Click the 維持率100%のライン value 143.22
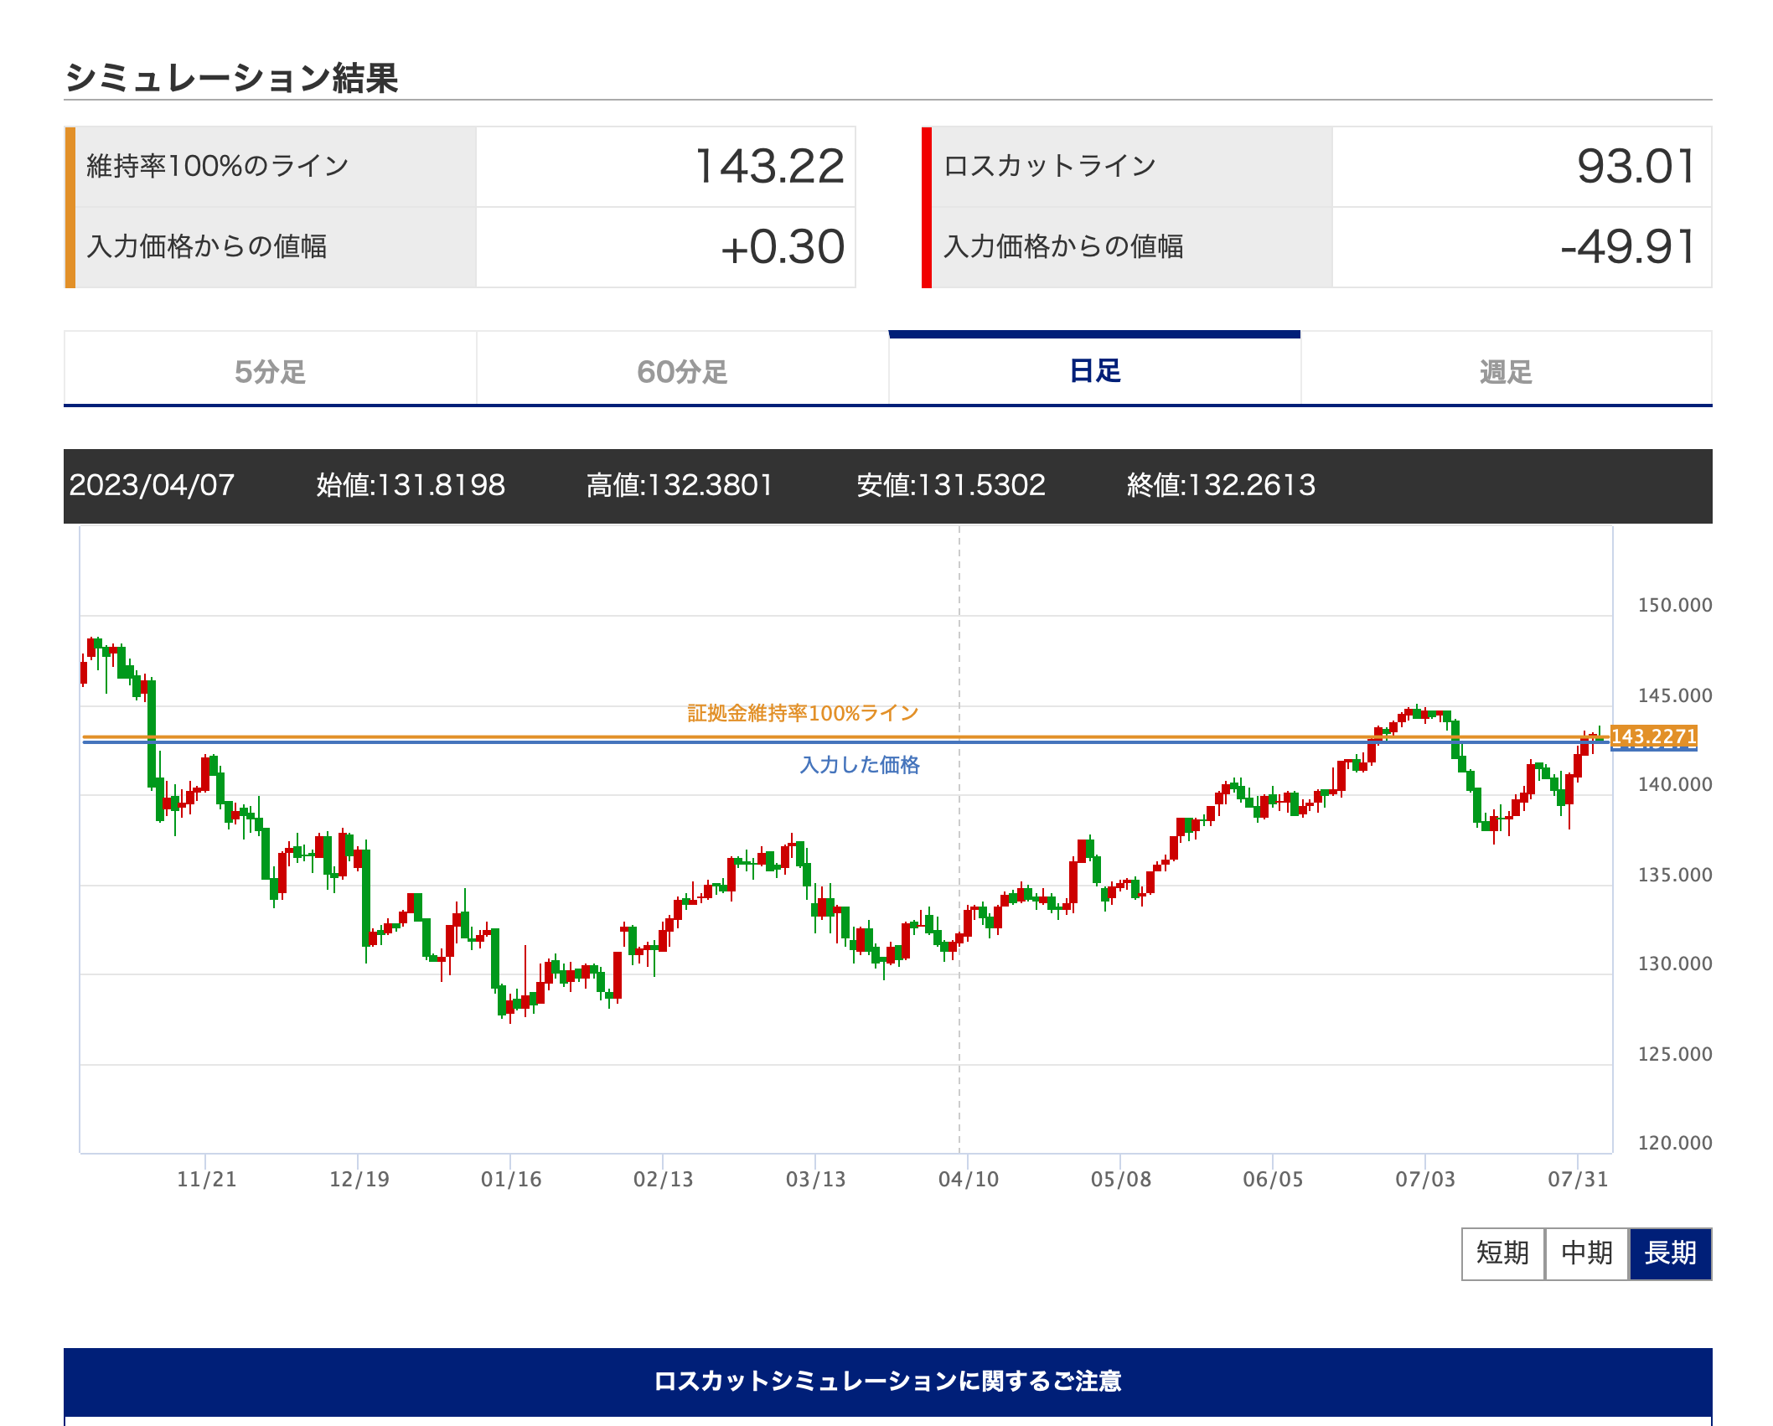 tap(769, 166)
